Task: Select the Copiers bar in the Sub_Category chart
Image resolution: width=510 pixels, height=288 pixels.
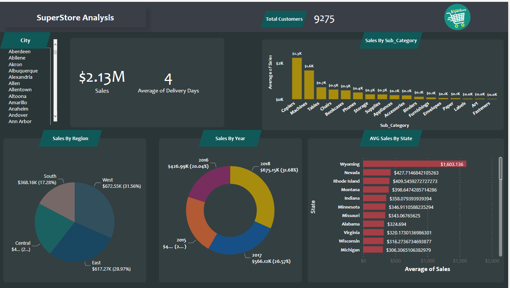Action: [297, 78]
